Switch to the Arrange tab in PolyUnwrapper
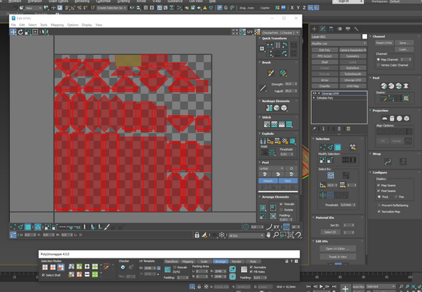Viewport: 422px width, 292px height. point(220,261)
